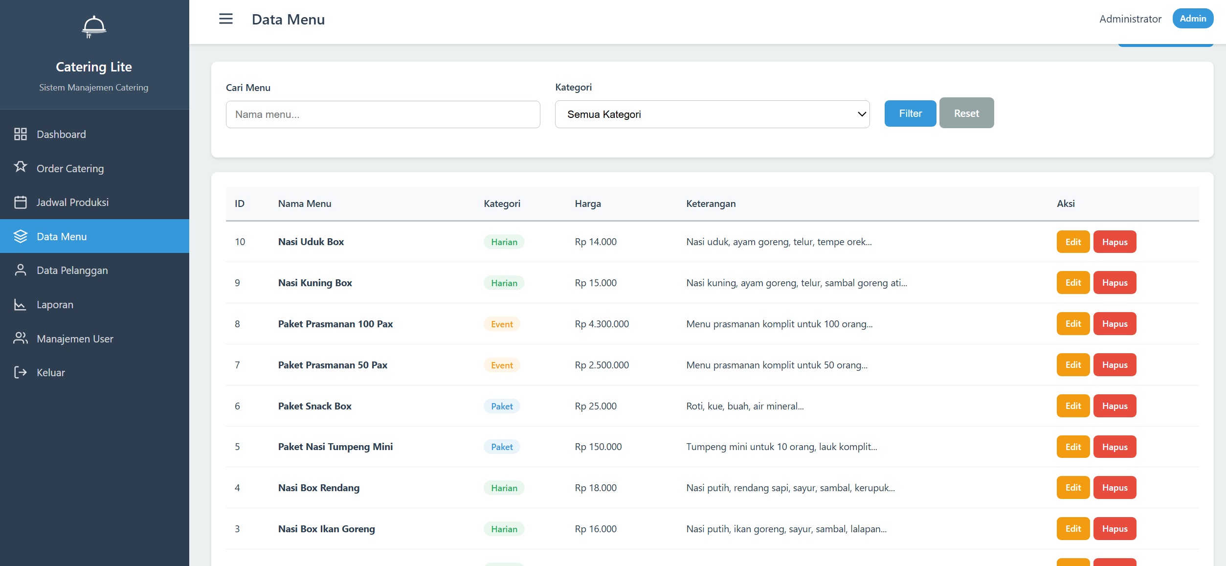Click the Keluar logout arrow icon
The width and height of the screenshot is (1226, 566).
(20, 372)
